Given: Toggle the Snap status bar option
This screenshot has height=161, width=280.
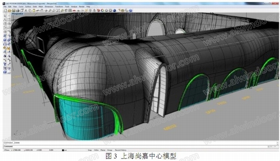Looking at the screenshot, I should click(90, 150).
